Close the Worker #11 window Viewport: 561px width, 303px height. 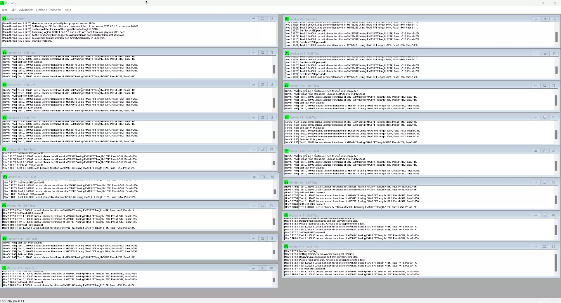coord(271,268)
